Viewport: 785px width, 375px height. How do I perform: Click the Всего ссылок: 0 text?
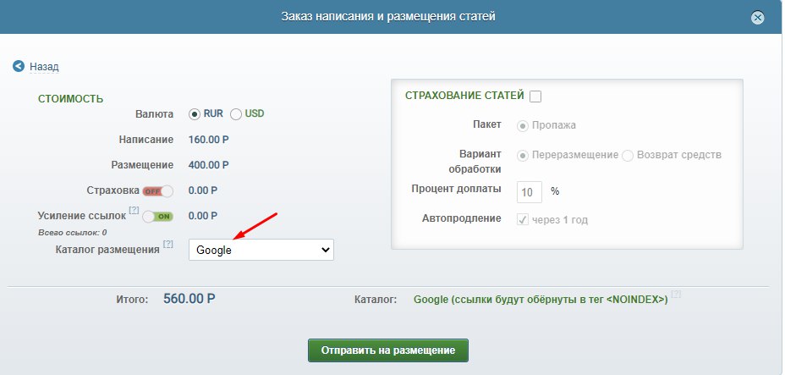pos(73,233)
